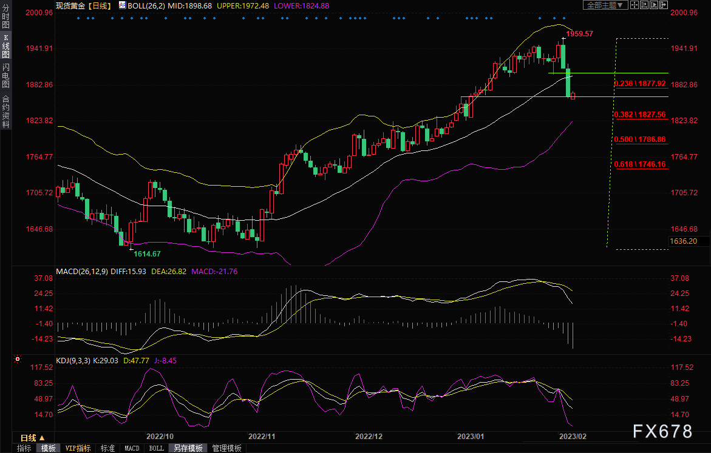The height and width of the screenshot is (453, 711).
Task: Click the 2022/11 date label
Action: [262, 436]
